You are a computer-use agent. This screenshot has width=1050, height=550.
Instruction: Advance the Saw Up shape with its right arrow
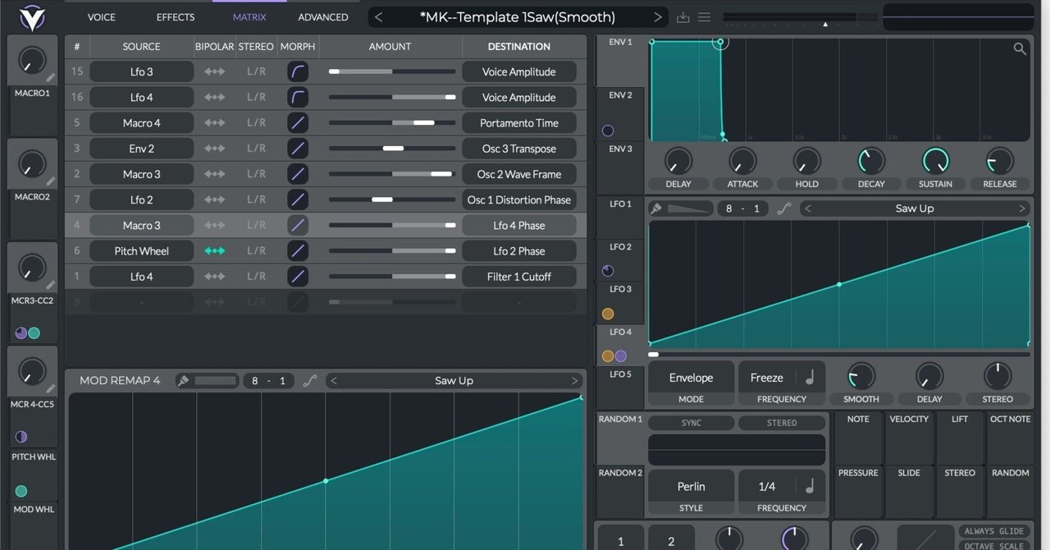pos(1024,208)
